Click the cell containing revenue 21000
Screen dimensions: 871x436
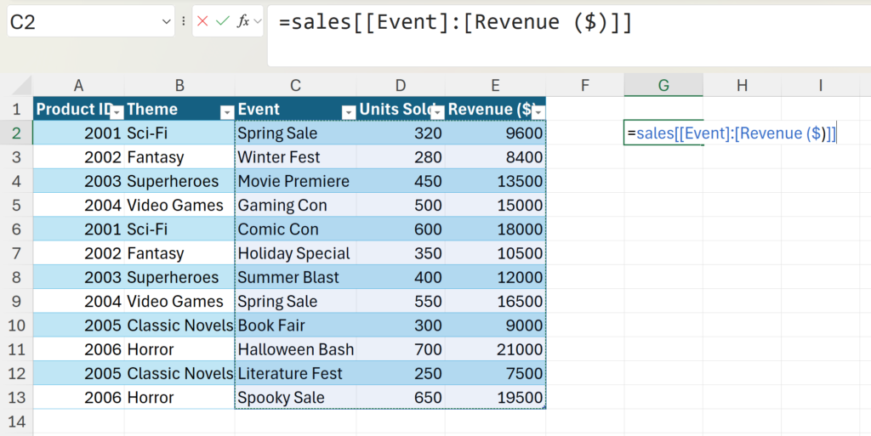(495, 349)
